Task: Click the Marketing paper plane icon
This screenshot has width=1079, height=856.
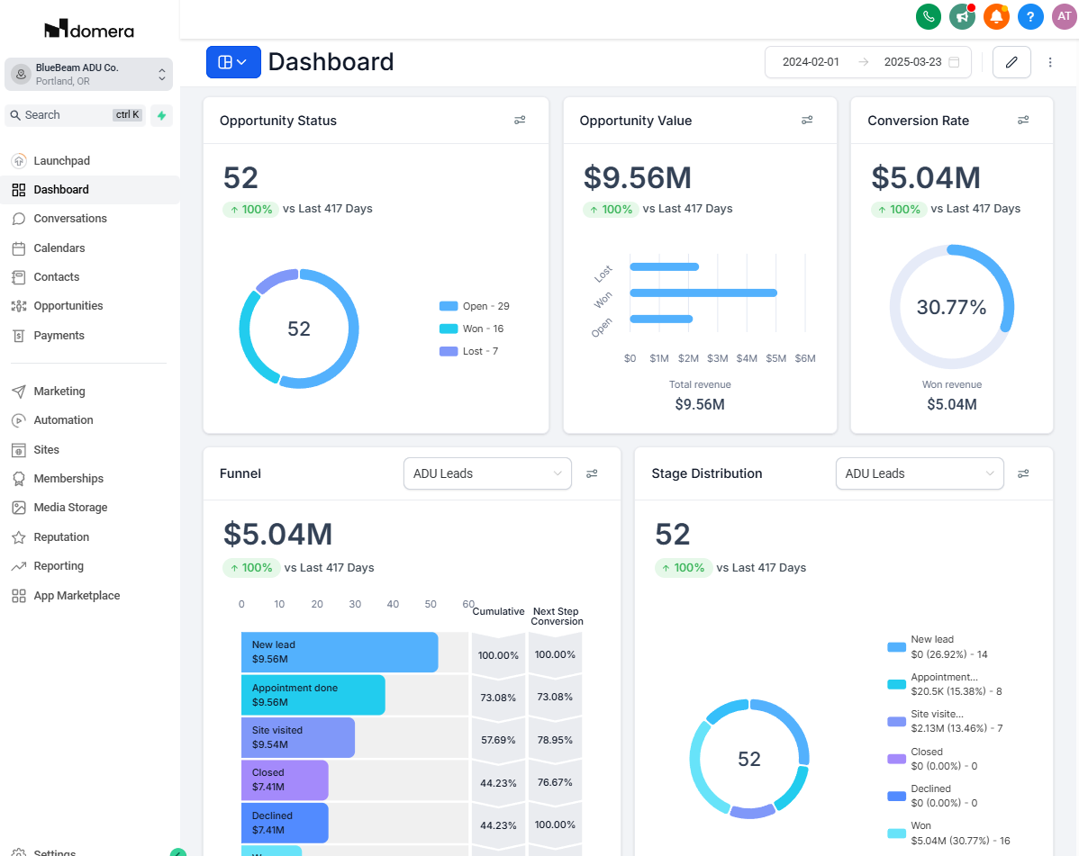Action: pos(19,392)
